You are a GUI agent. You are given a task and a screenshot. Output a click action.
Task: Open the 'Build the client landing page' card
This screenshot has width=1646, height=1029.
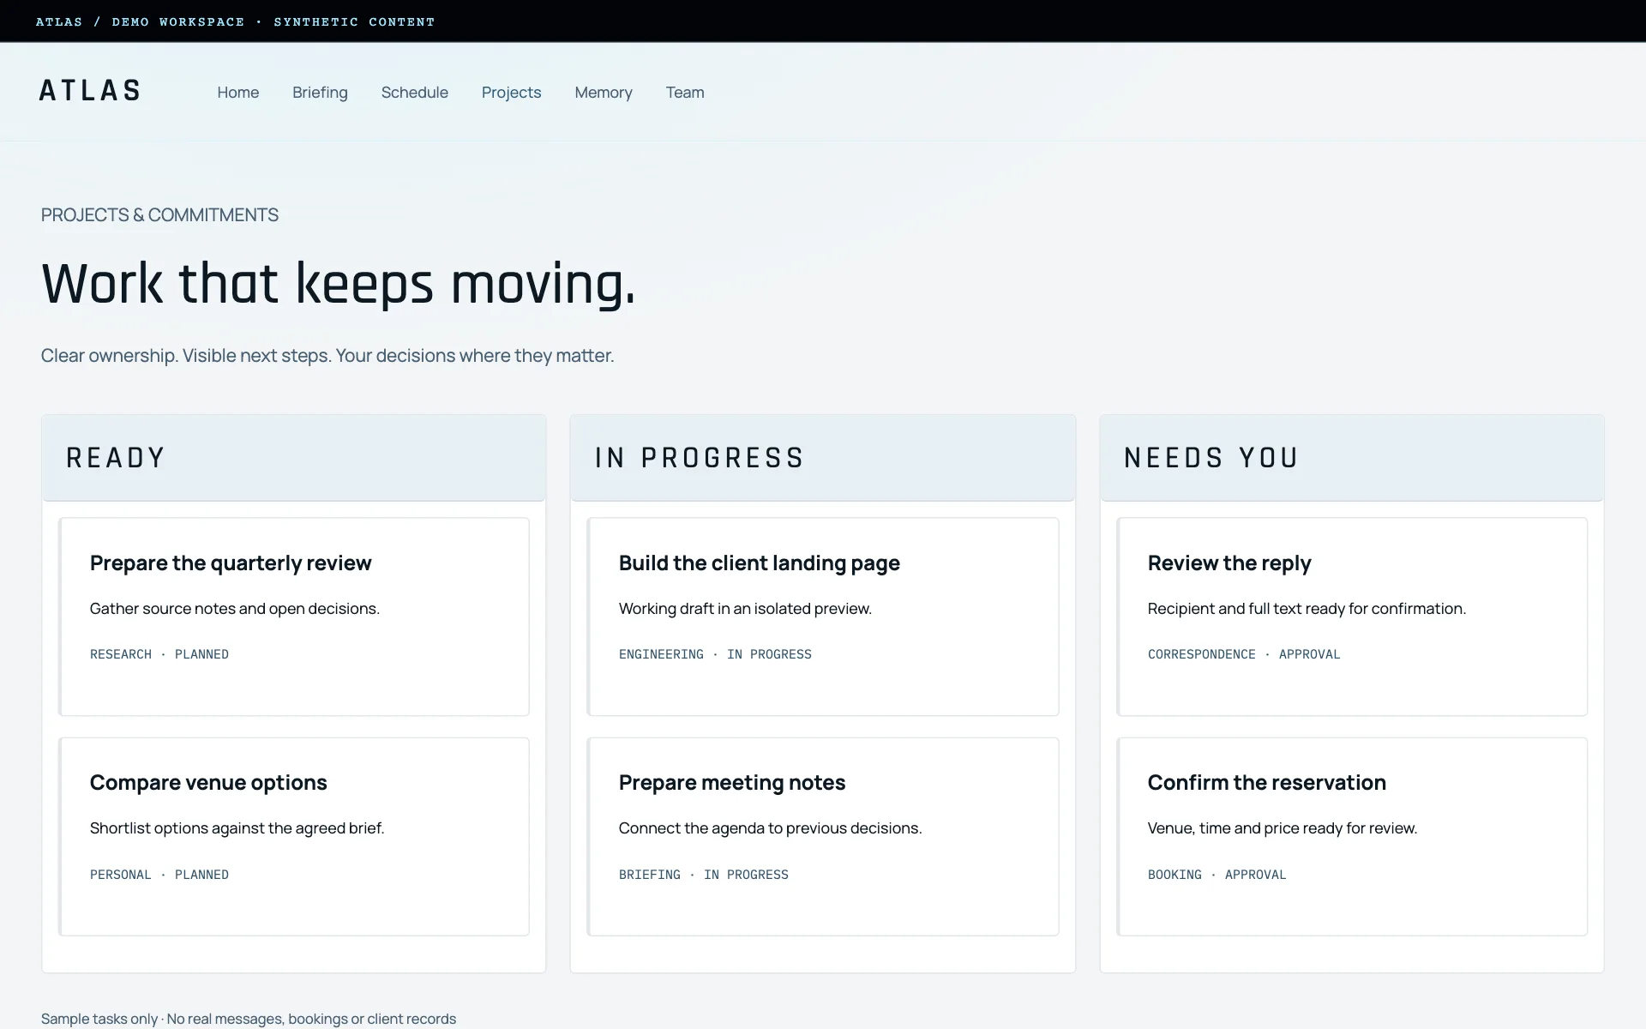pyautogui.click(x=822, y=617)
